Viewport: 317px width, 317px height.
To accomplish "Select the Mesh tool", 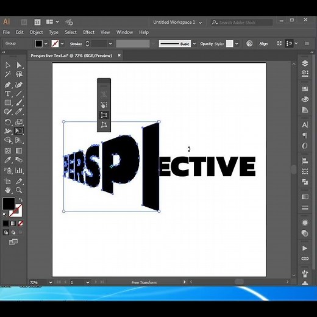I will click(8, 151).
